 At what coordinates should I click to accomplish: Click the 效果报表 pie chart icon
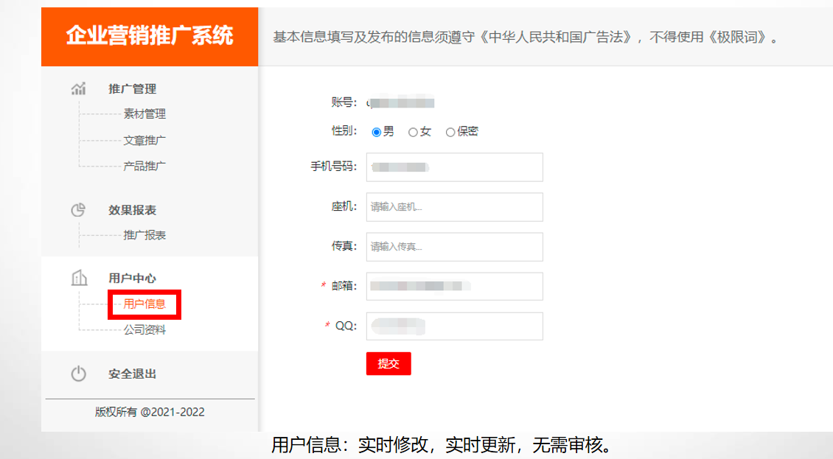[78, 210]
